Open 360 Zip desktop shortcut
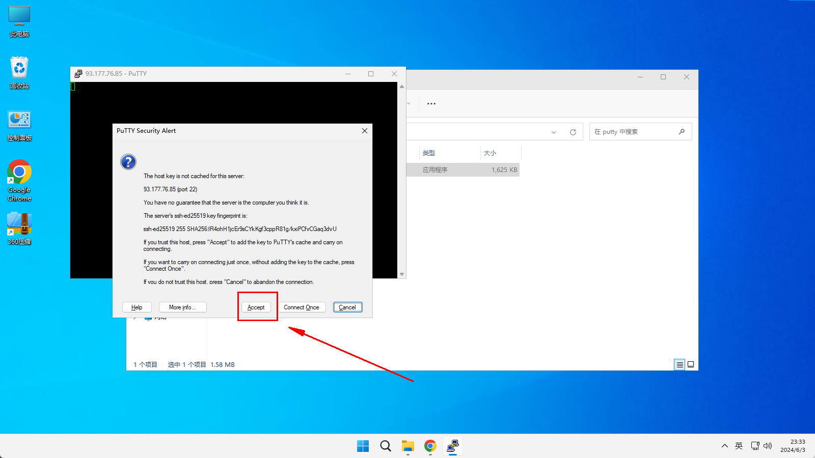This screenshot has height=458, width=815. (19, 229)
